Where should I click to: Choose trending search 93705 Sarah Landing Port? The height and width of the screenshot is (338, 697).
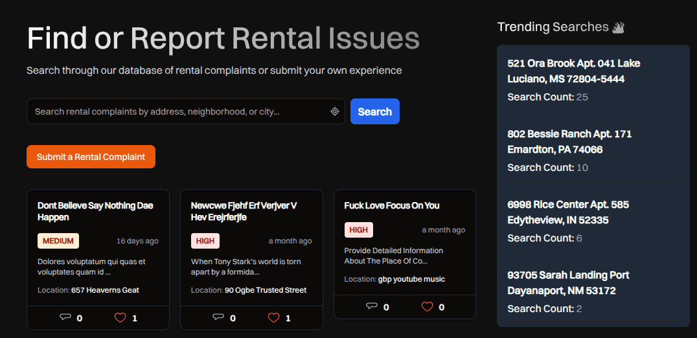coord(567,283)
